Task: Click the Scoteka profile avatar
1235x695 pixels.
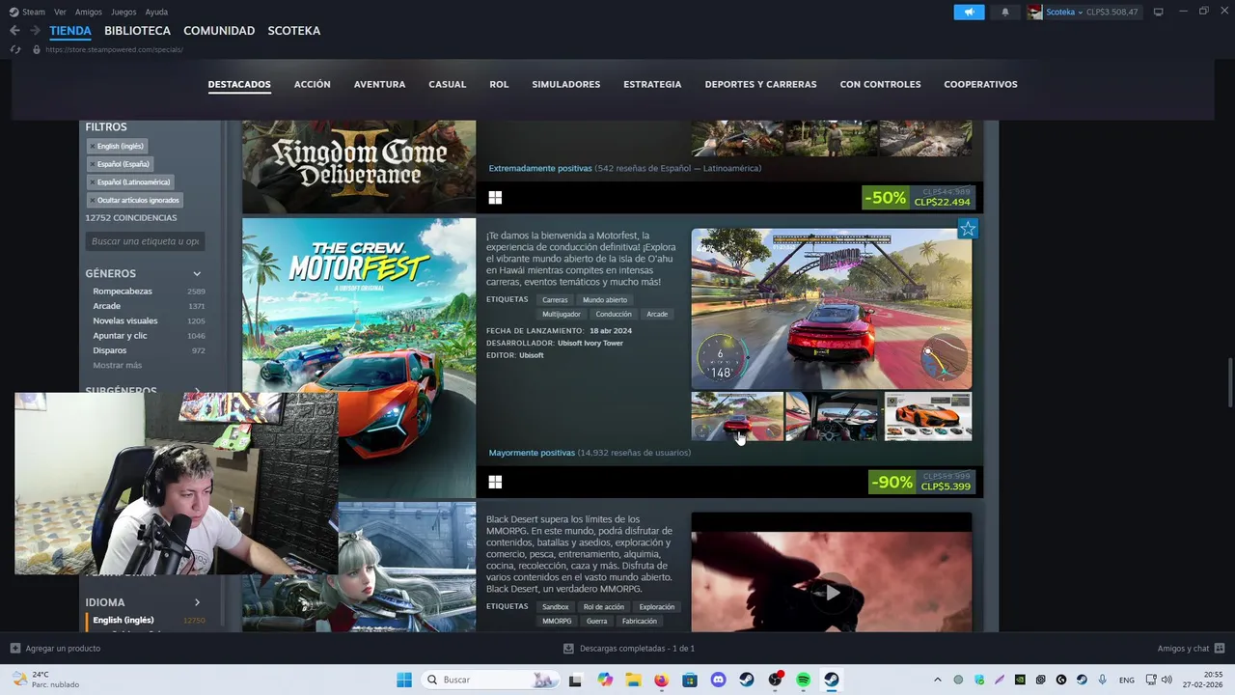Action: click(x=1034, y=12)
